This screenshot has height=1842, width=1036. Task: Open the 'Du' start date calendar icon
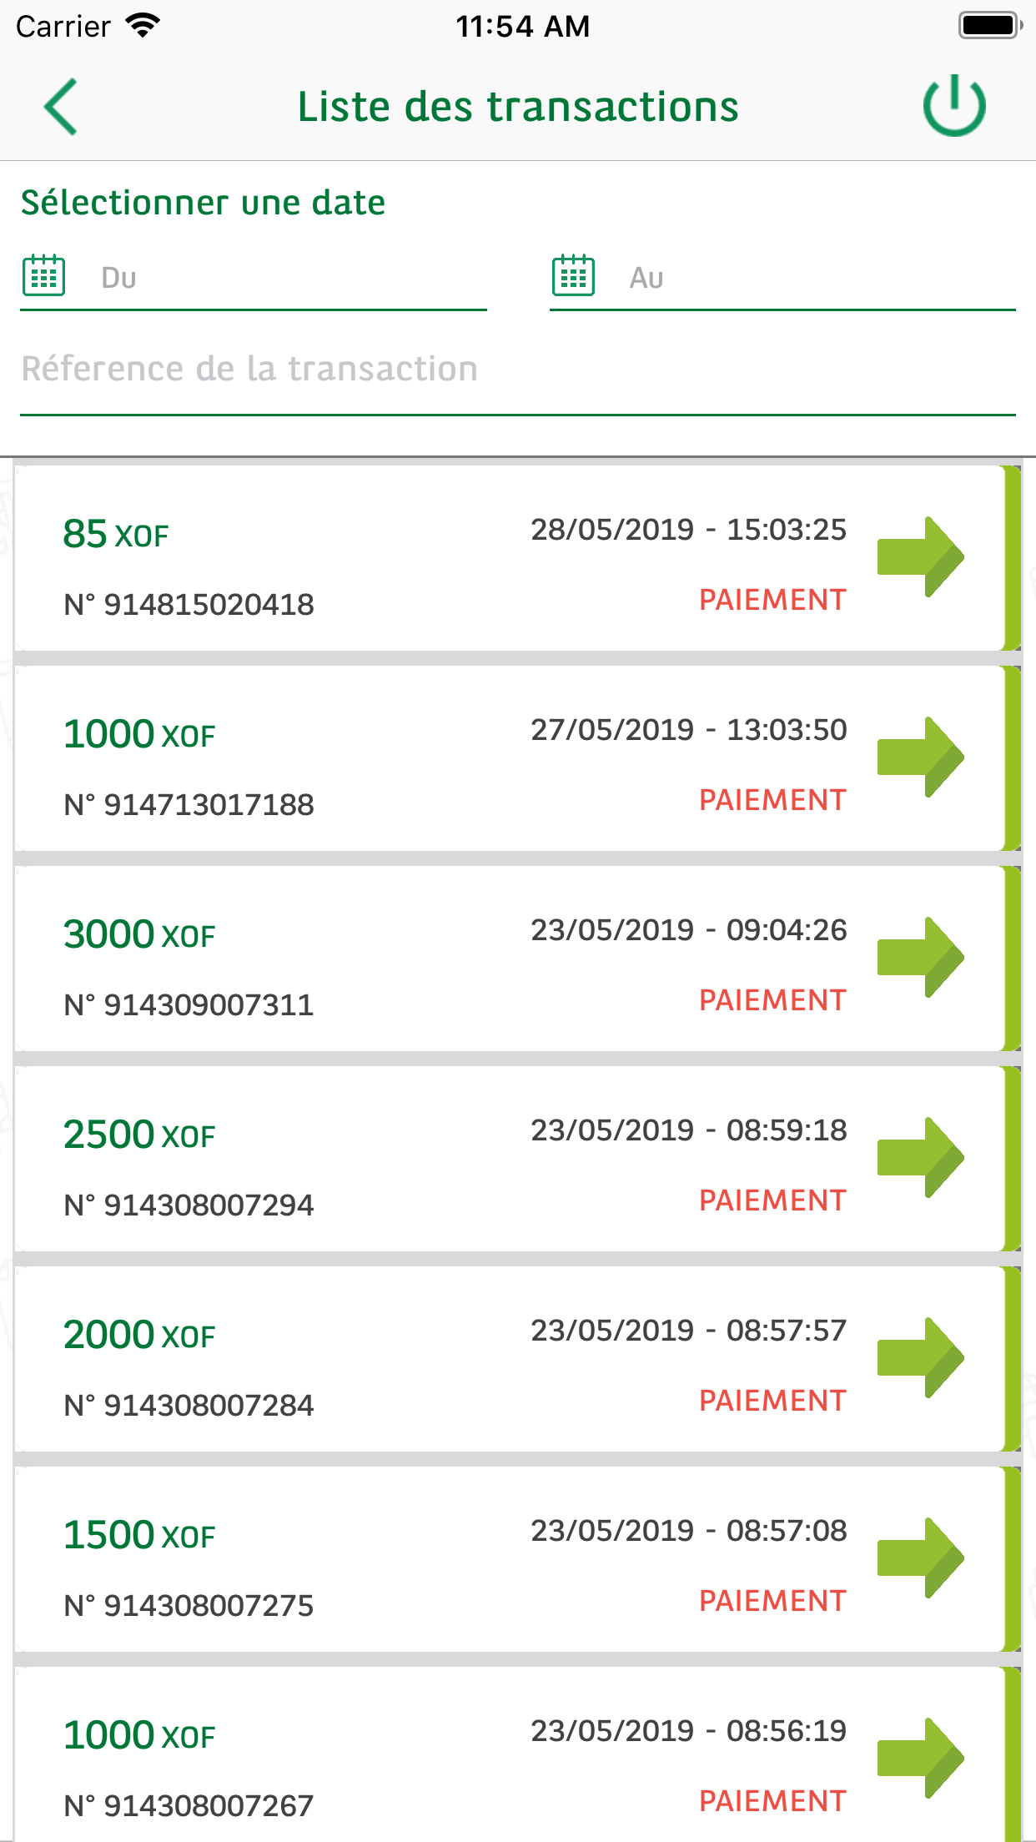[43, 275]
